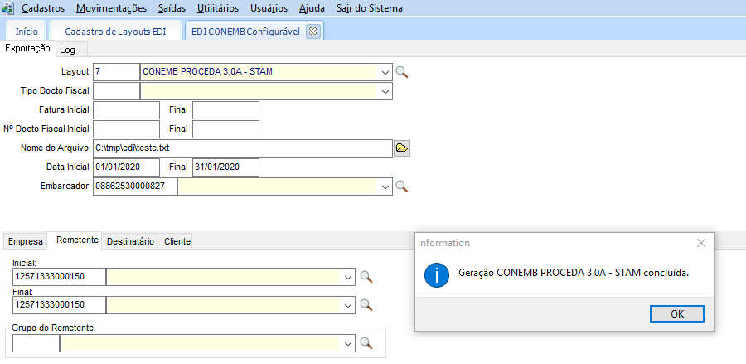Image resolution: width=746 pixels, height=364 pixels.
Task: Click the Final remetente search magnifier
Action: click(366, 304)
